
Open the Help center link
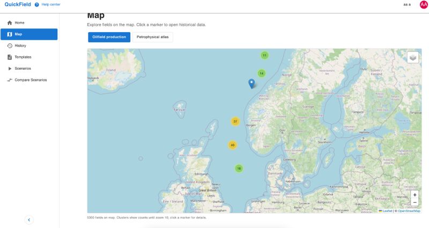(x=51, y=4)
